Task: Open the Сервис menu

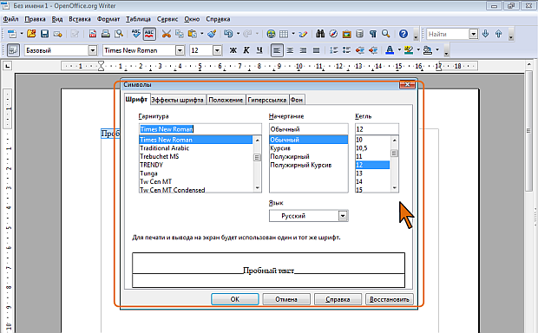Action: (167, 19)
